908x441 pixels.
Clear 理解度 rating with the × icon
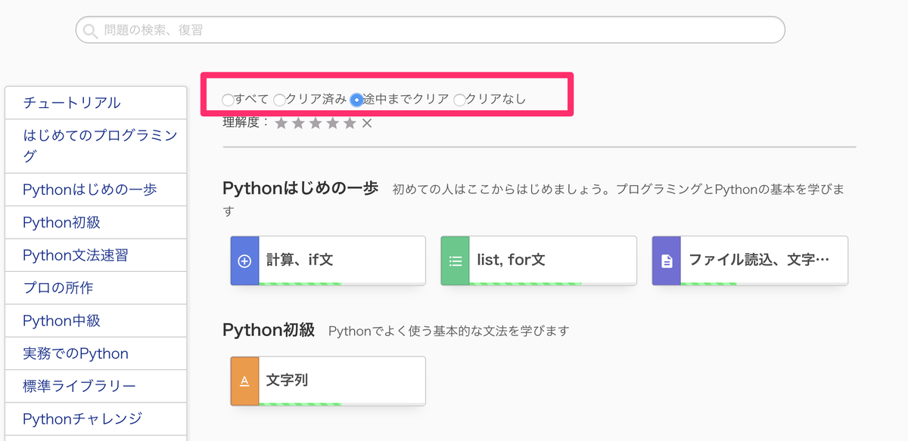(367, 123)
